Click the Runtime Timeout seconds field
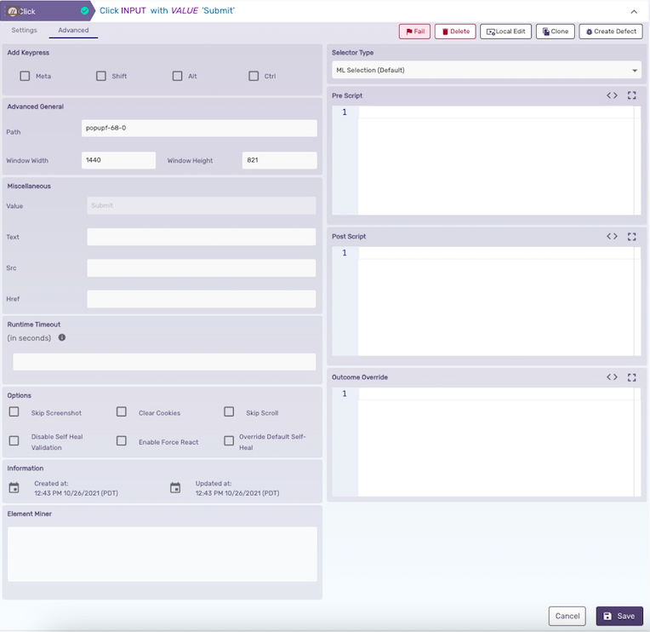 [x=164, y=362]
